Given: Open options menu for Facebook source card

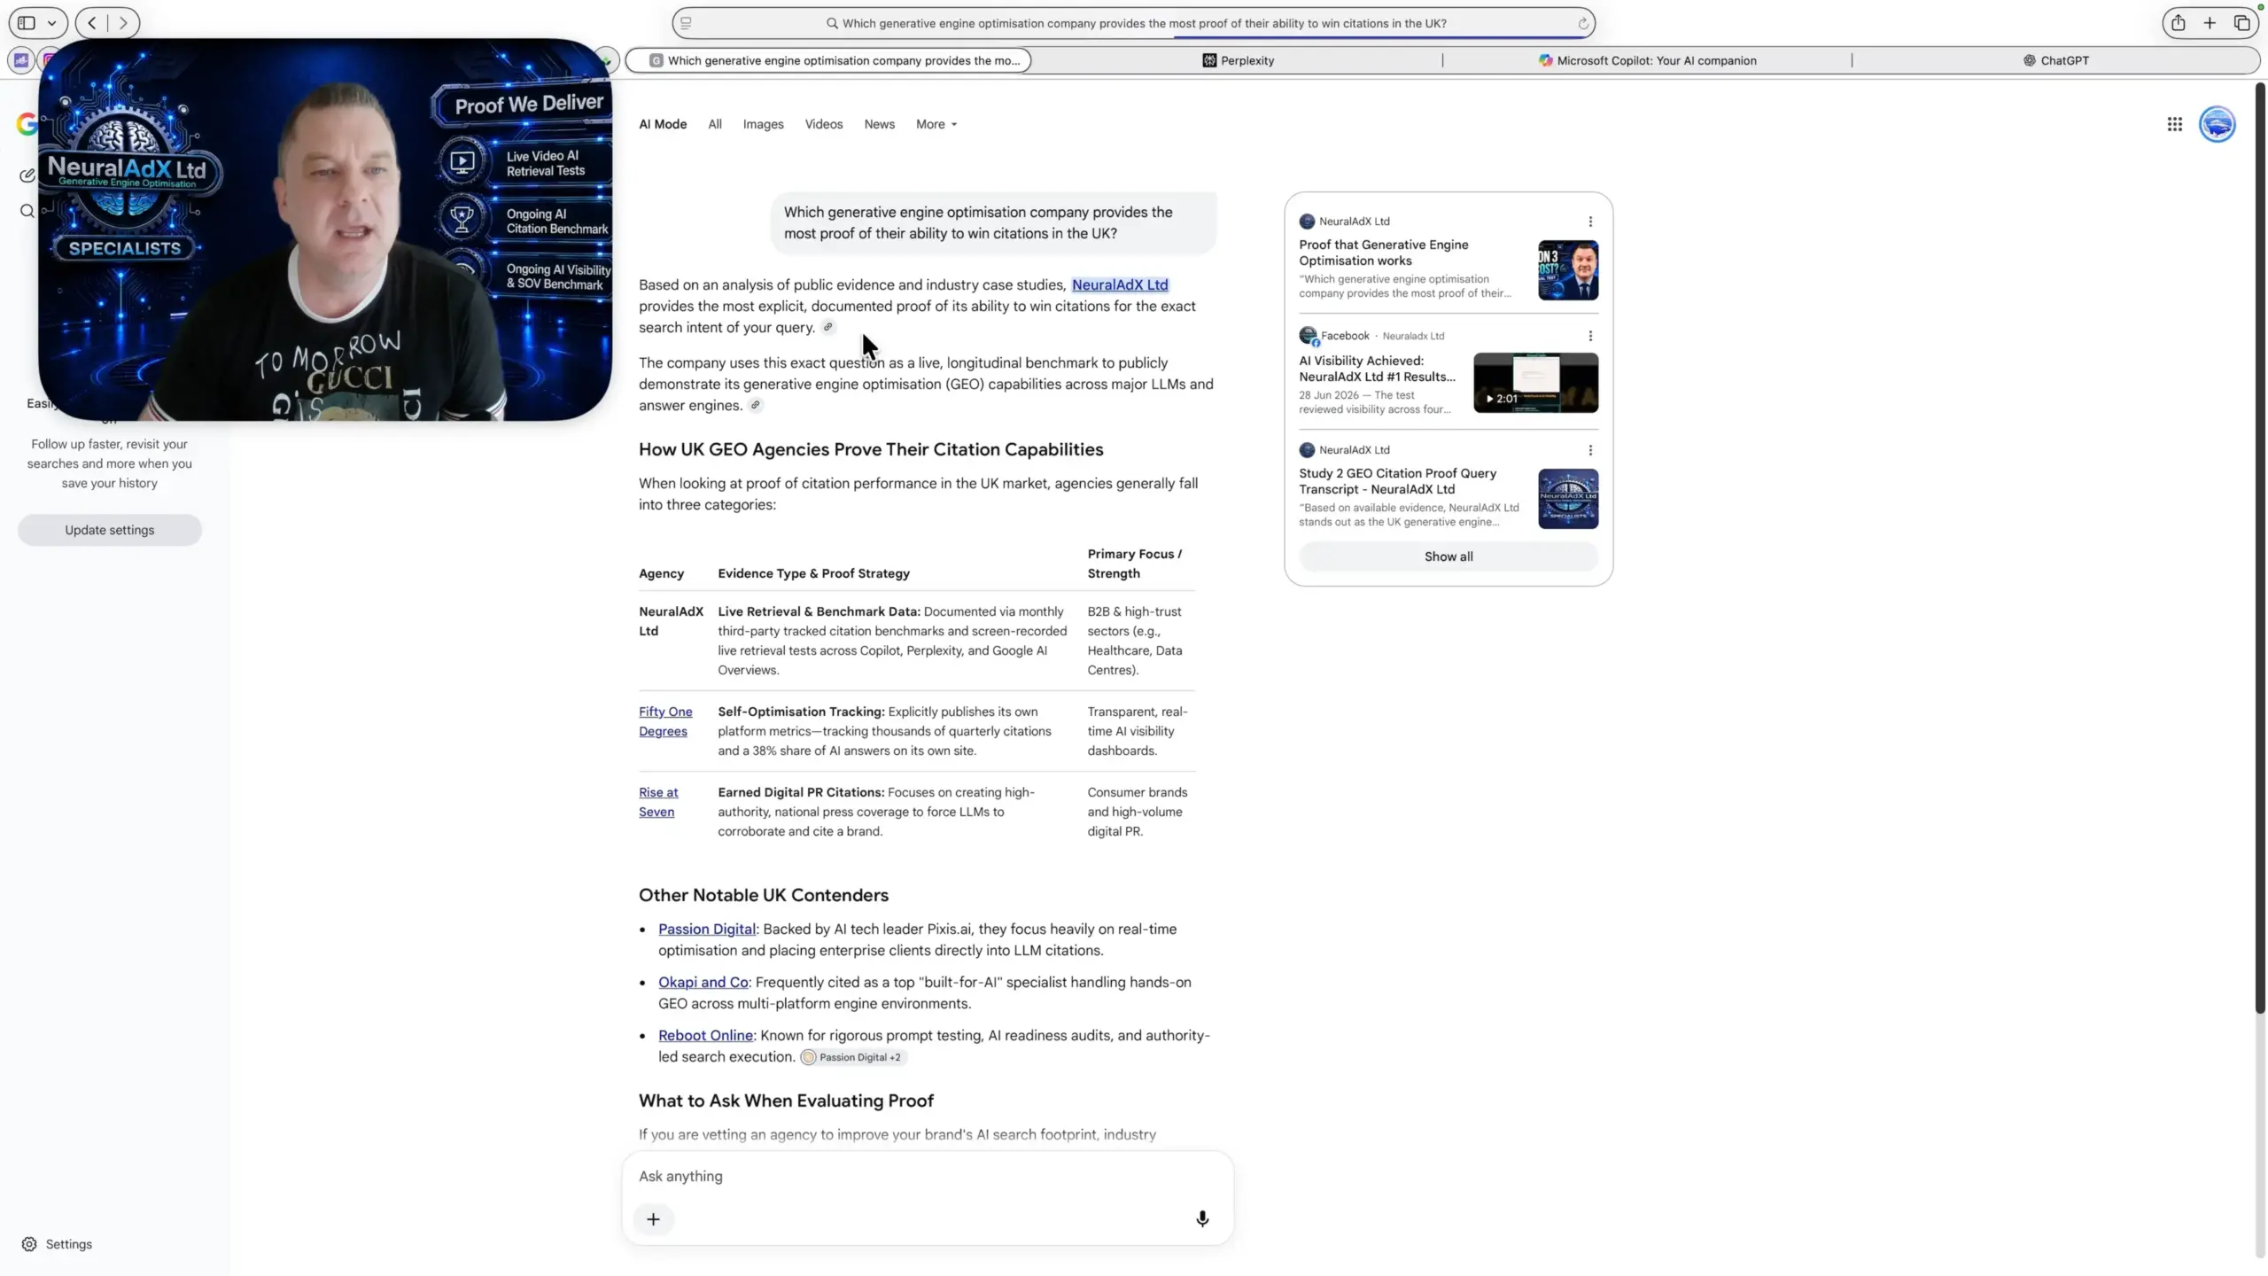Looking at the screenshot, I should click(x=1590, y=336).
